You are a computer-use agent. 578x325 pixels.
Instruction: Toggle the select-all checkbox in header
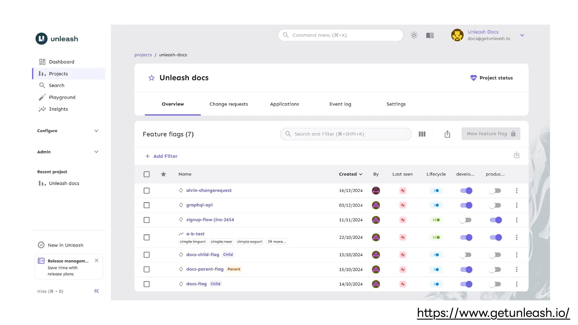(147, 174)
